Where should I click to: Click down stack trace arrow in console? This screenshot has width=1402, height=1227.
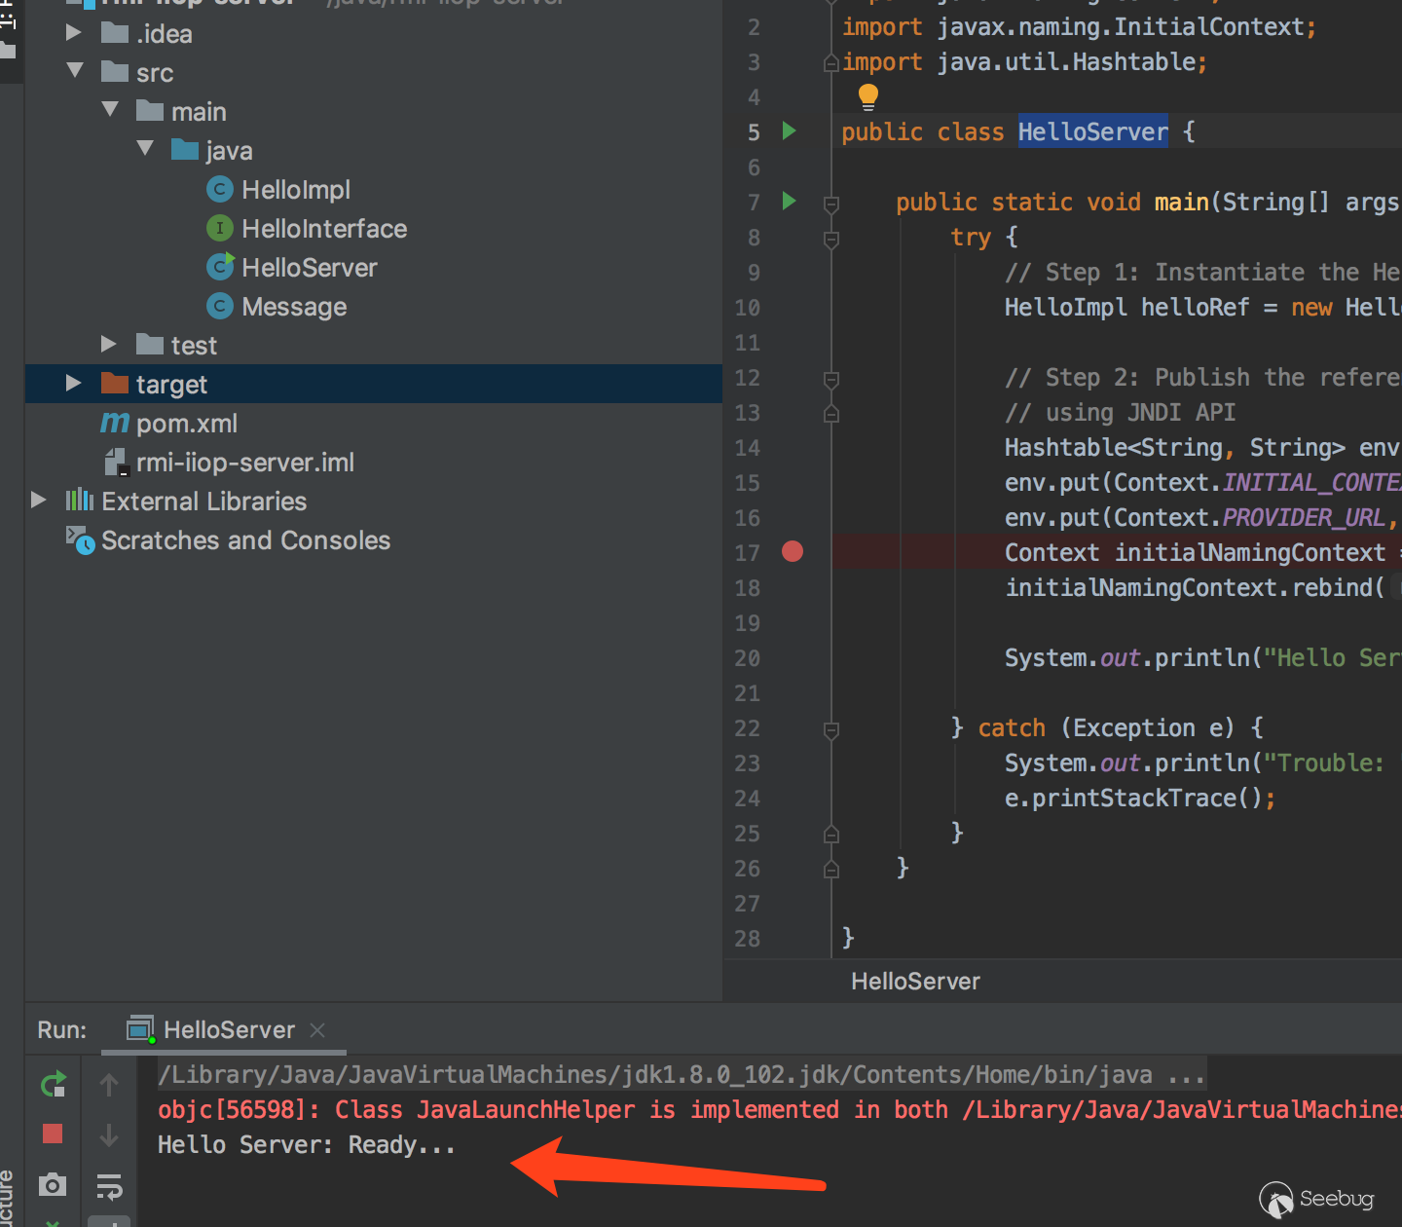pos(109,1135)
